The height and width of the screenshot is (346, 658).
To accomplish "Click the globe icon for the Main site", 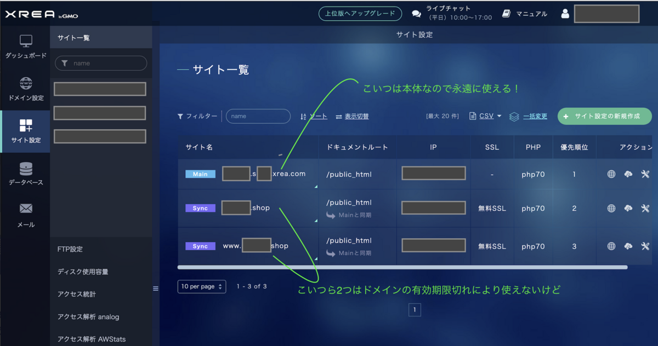I will (610, 174).
